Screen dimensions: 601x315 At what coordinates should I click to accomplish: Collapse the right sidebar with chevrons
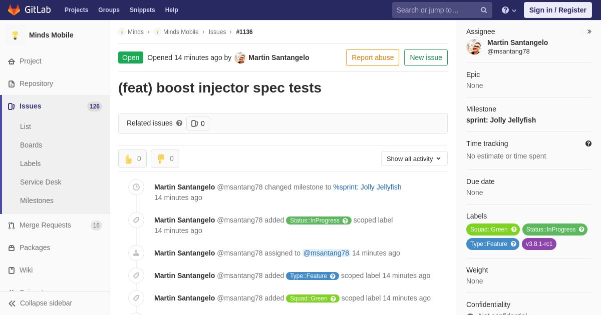[589, 31]
